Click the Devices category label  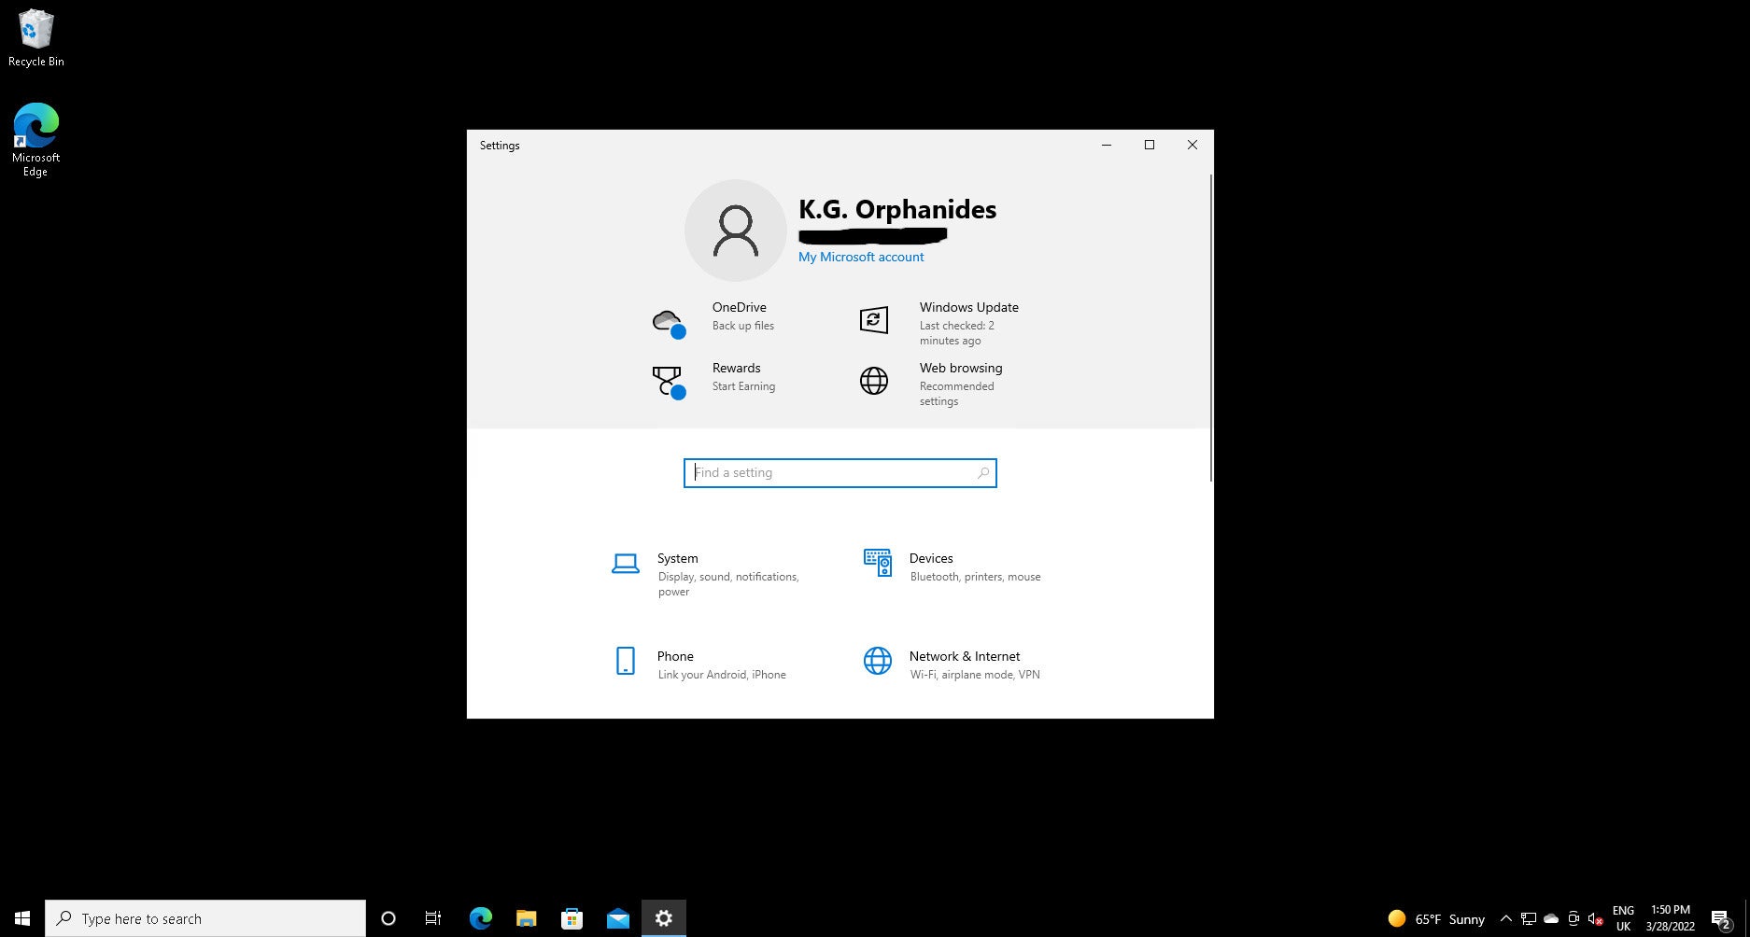[x=931, y=558]
